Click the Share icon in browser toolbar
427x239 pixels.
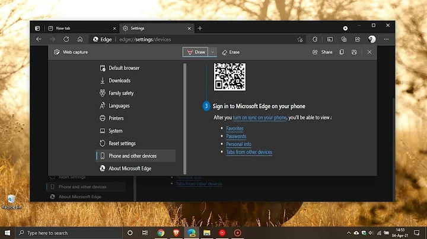pyautogui.click(x=358, y=40)
